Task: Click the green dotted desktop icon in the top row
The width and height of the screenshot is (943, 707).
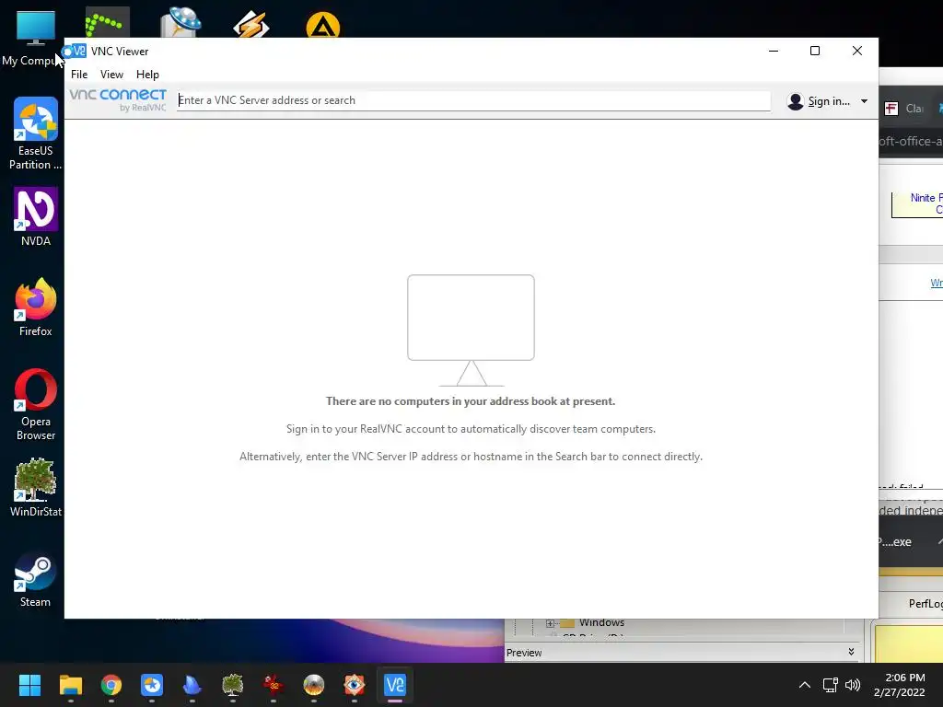Action: [107, 23]
